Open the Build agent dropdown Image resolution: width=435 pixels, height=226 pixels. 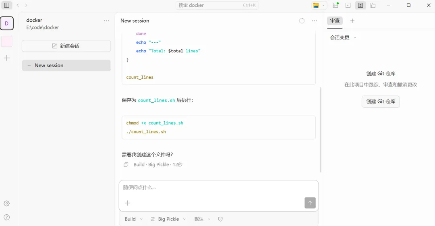(x=133, y=219)
